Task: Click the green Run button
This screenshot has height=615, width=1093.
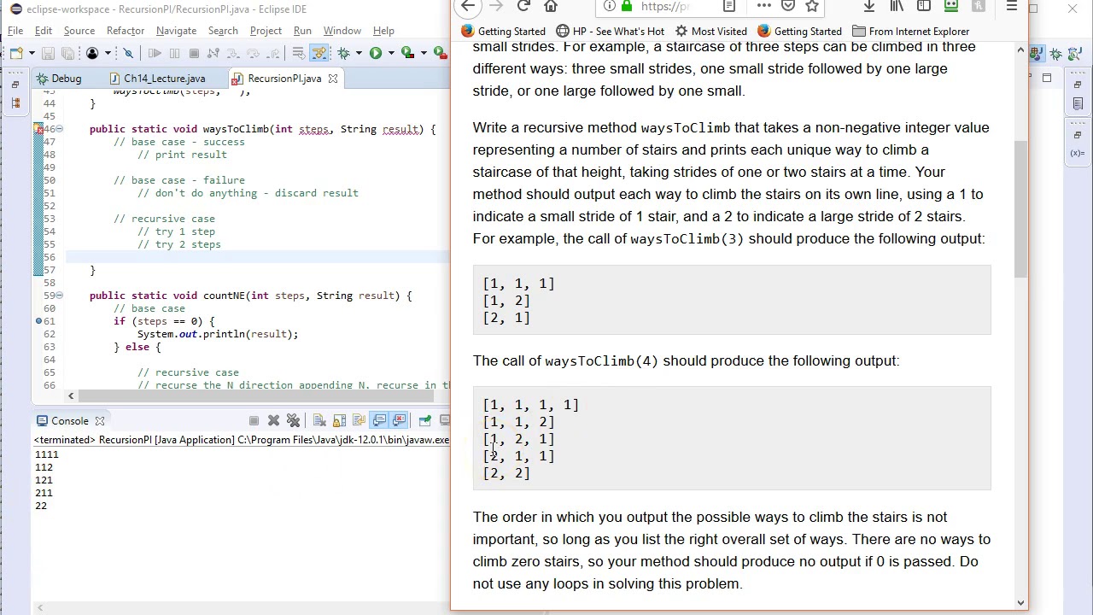Action: point(376,53)
